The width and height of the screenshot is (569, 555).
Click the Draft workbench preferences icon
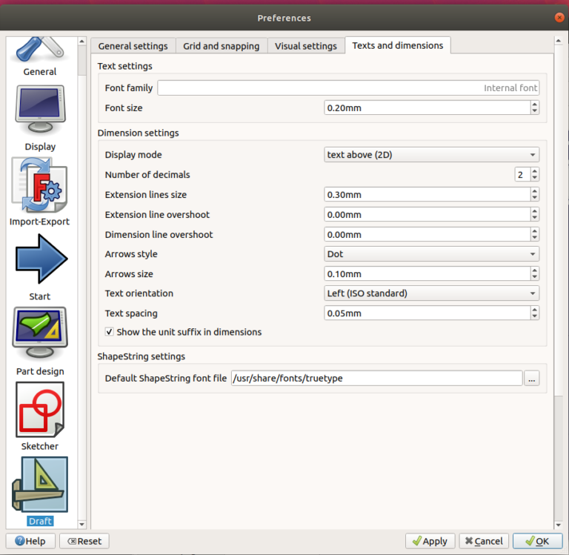click(x=40, y=485)
